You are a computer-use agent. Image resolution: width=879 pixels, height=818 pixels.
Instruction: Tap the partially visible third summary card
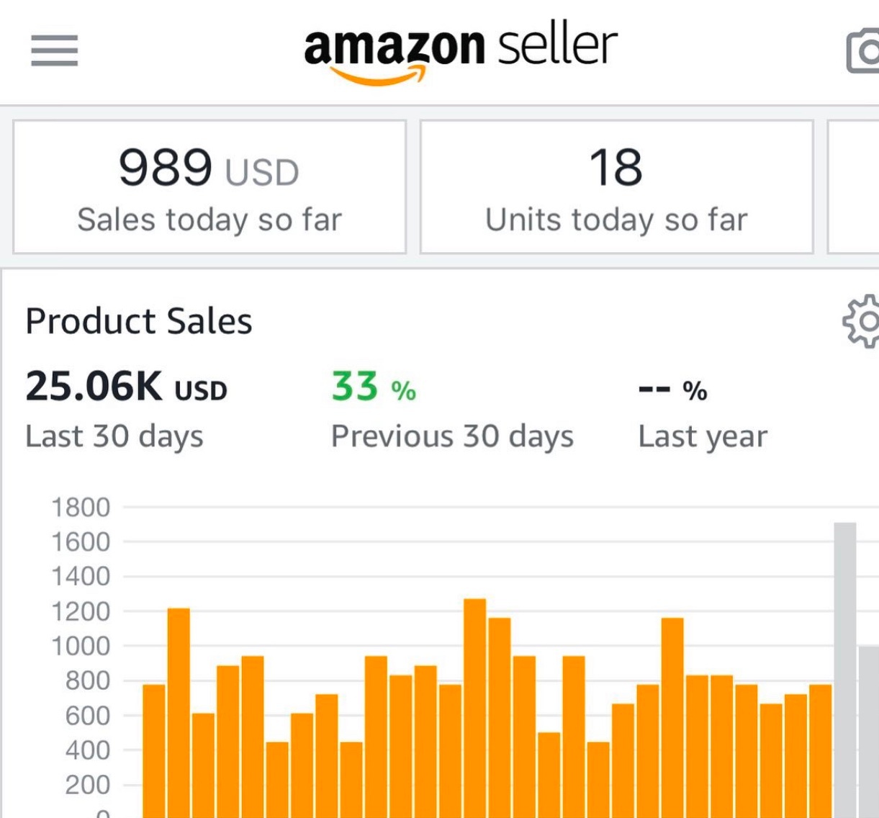click(855, 187)
